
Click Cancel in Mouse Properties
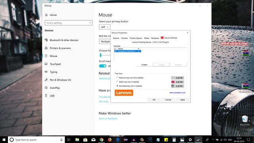(x=168, y=100)
